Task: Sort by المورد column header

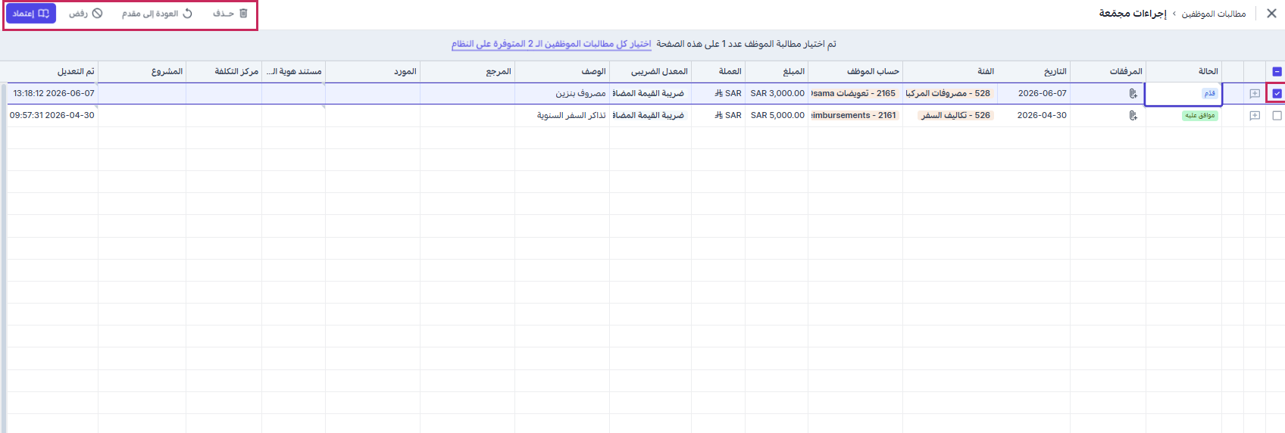Action: [x=373, y=71]
